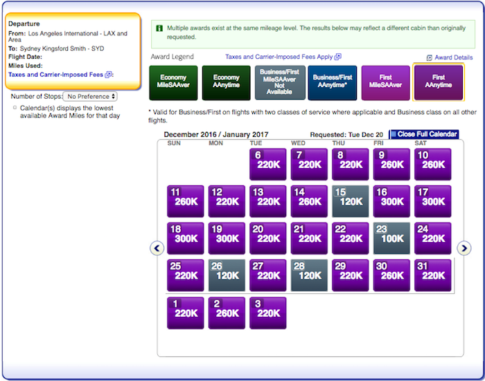Pick December 22 at 220K
The width and height of the screenshot is (485, 381).
350,239
